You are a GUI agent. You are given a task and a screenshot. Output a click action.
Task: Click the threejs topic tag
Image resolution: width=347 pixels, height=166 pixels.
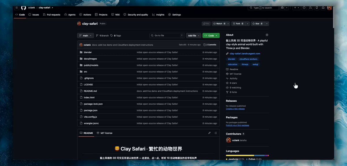coord(245,64)
